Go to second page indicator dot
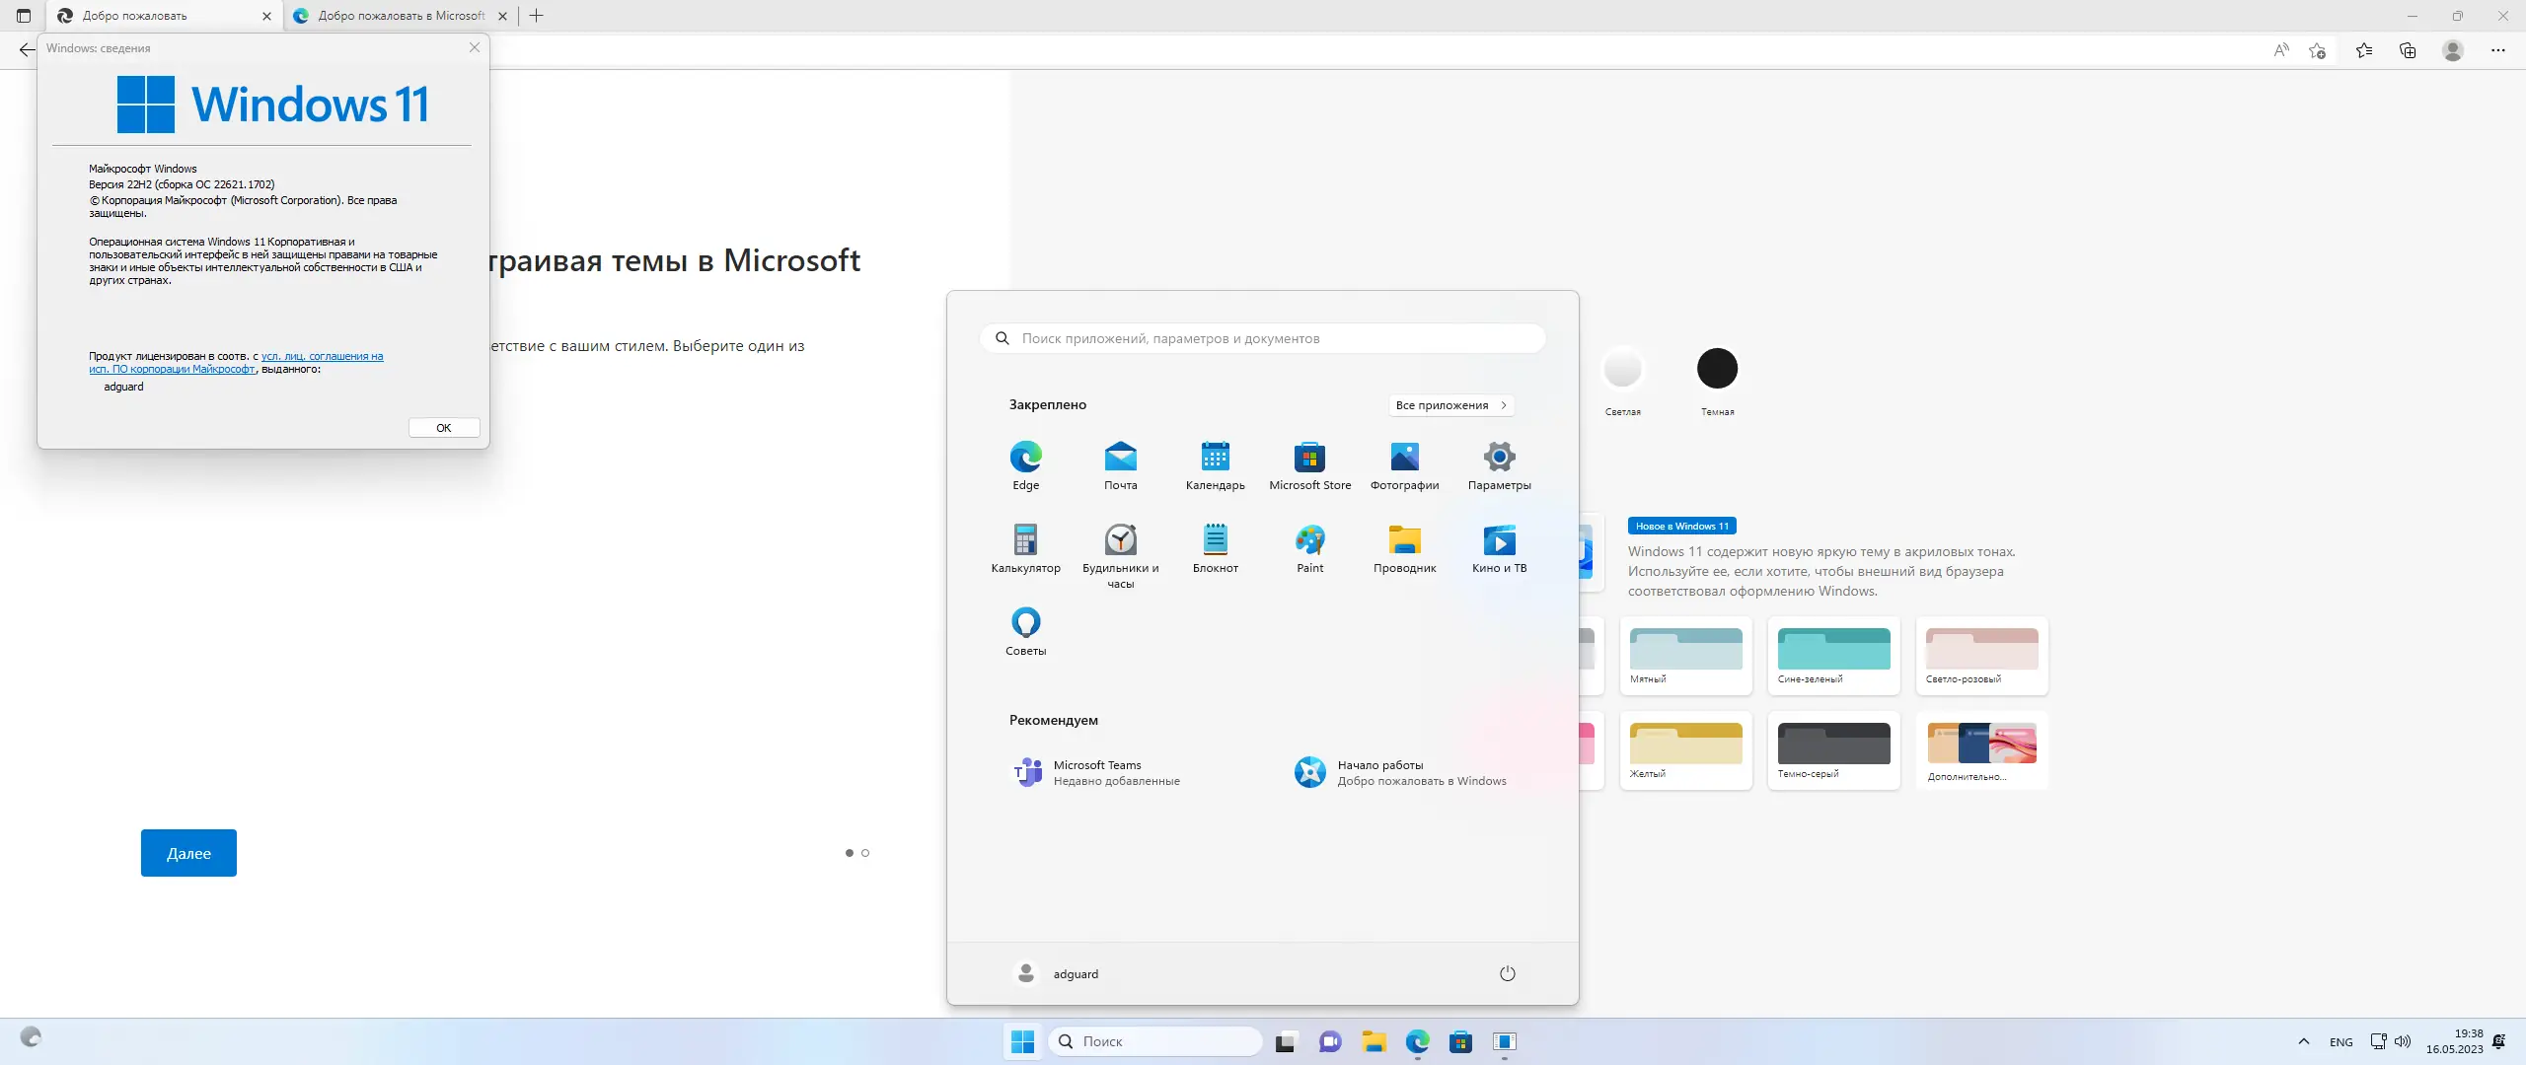2526x1065 pixels. pos(865,853)
